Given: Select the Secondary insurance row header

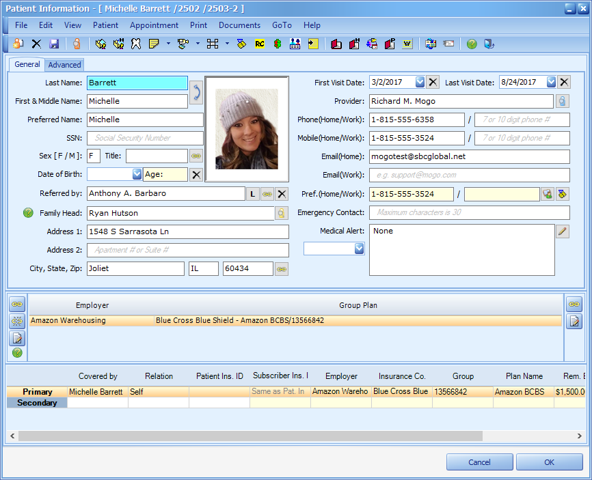Looking at the screenshot, I should click(x=37, y=403).
